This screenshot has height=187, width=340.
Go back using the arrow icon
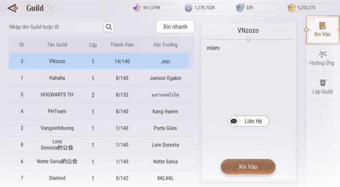point(12,8)
